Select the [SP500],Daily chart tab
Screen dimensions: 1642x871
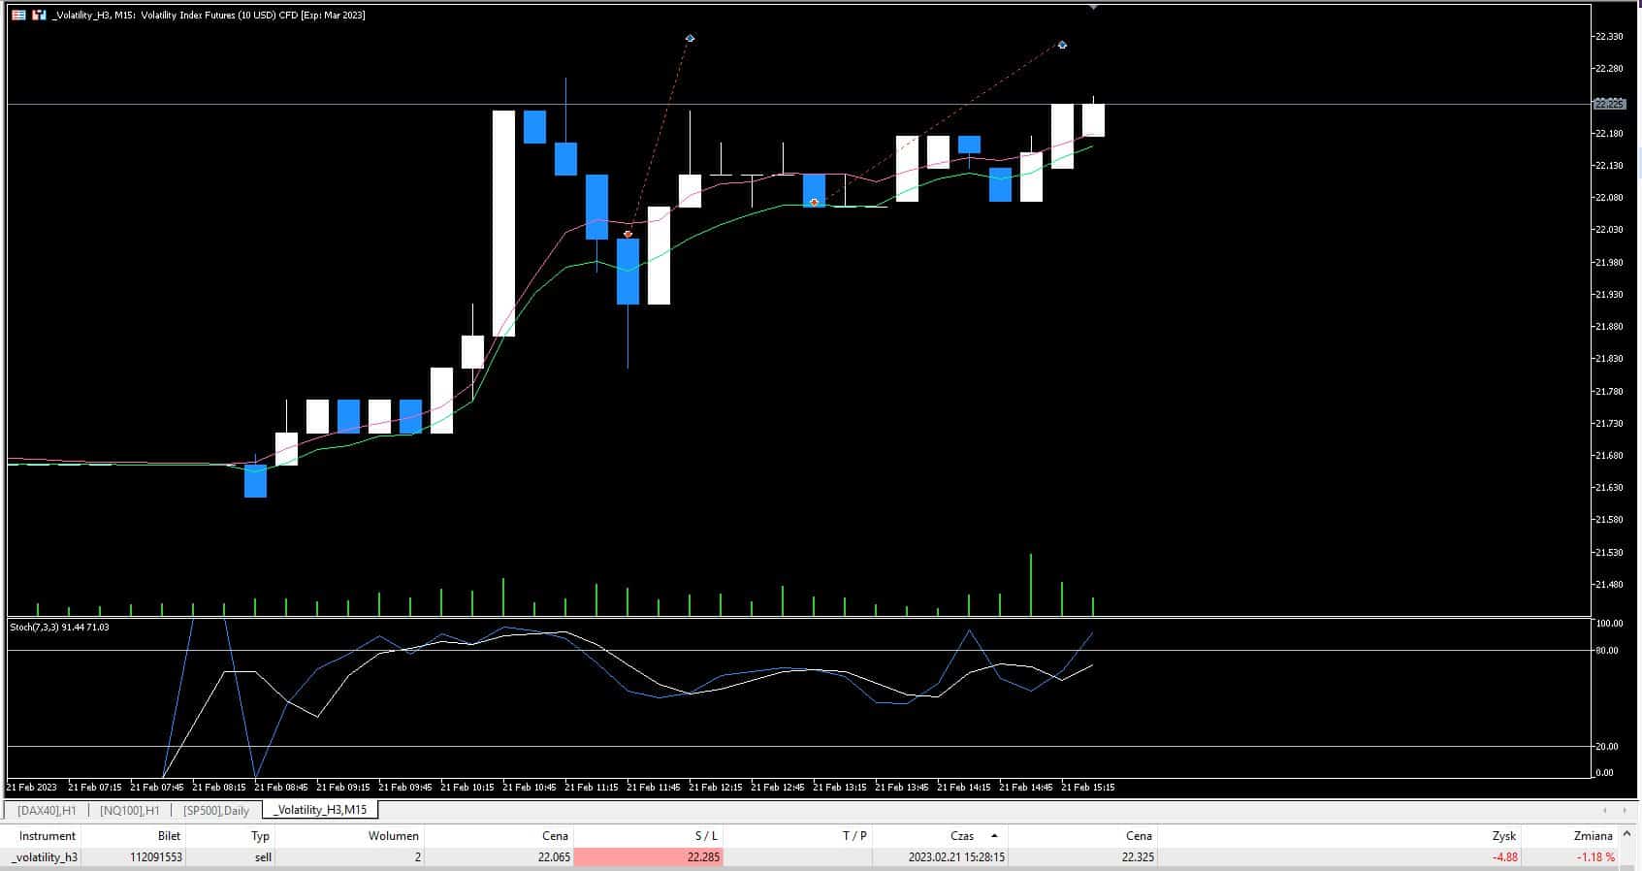(215, 810)
